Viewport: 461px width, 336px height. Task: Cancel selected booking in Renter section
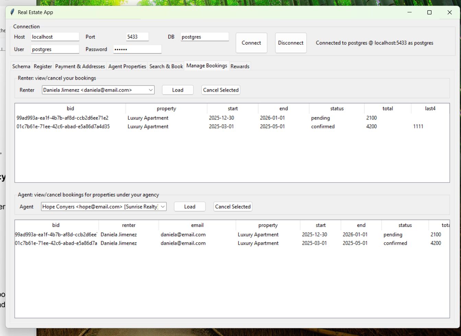221,90
